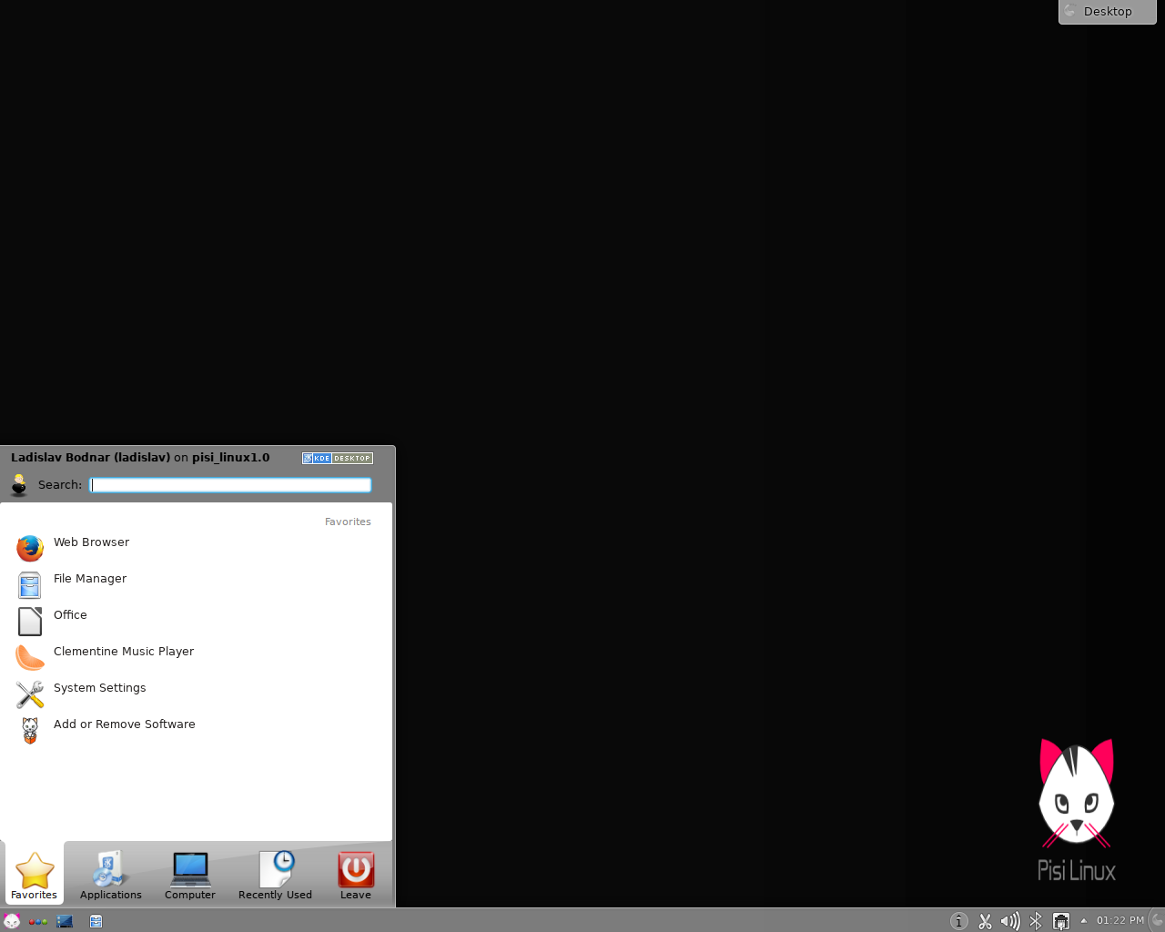
Task: Click the show desktop icon in the panel
Action: pos(65,921)
